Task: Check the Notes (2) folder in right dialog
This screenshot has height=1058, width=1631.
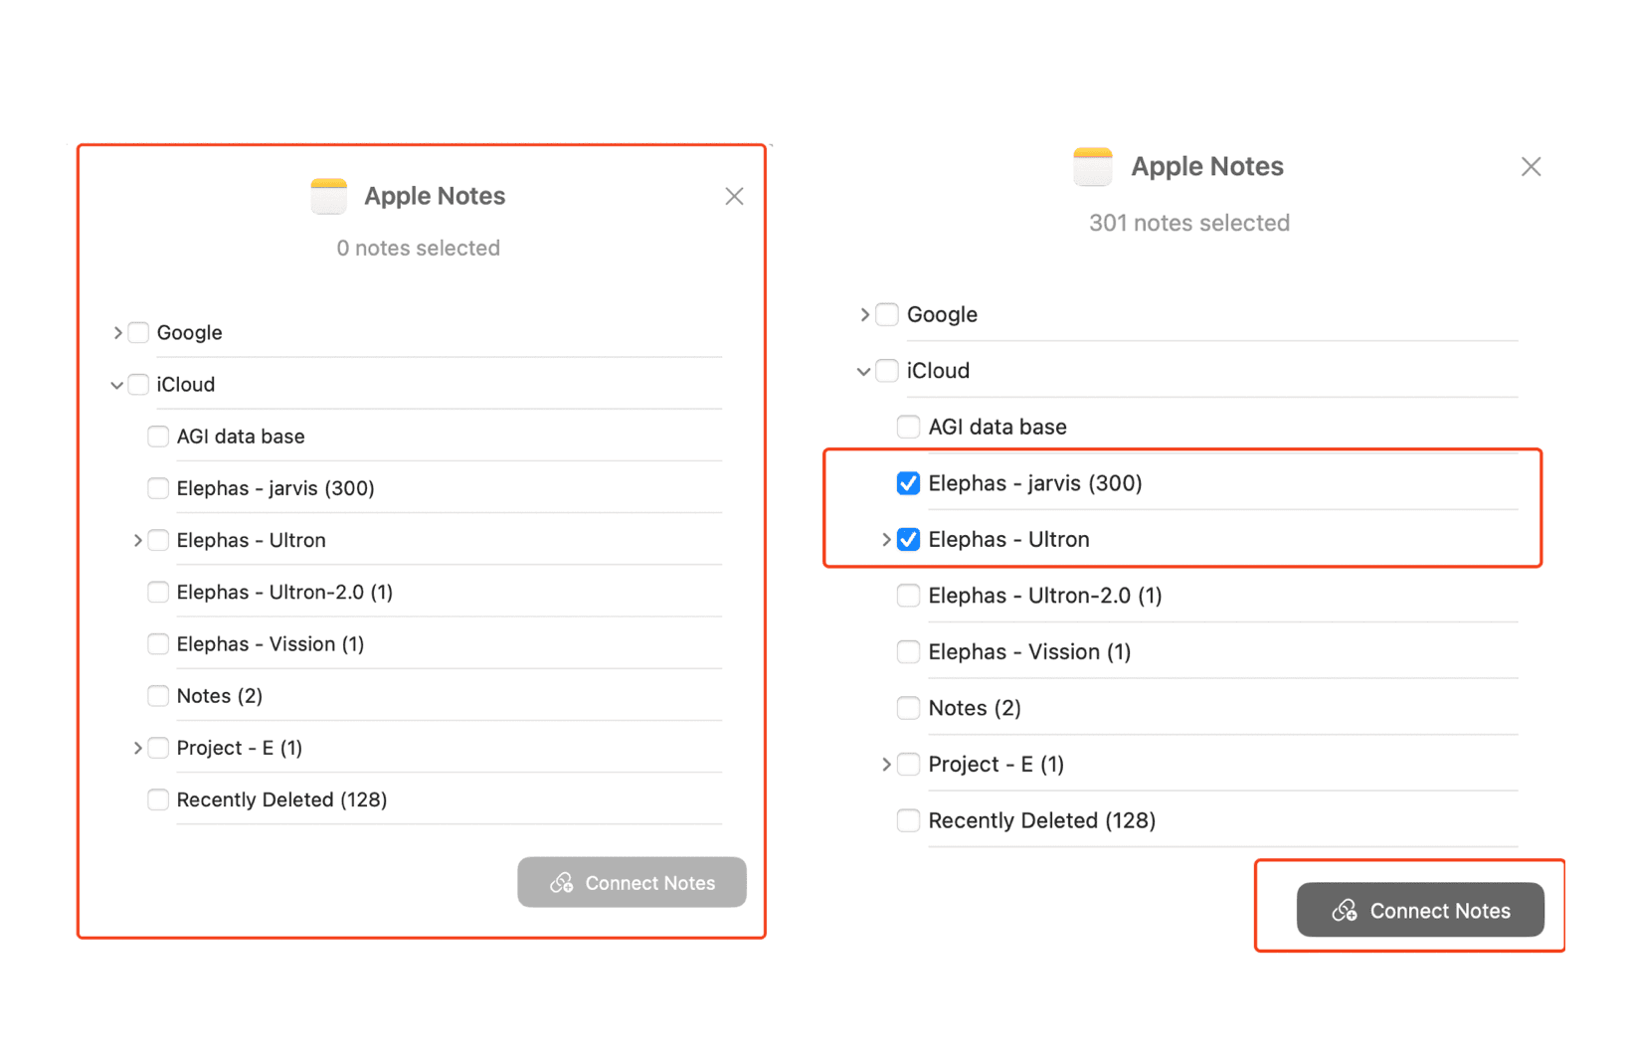Action: [x=908, y=708]
